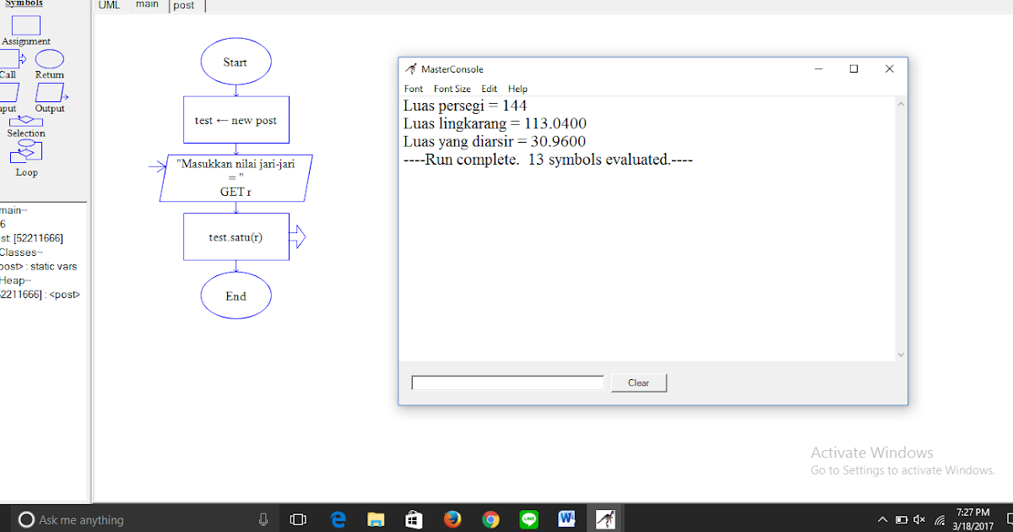Viewport: 1013px width, 532px height.
Task: Click the MasterConsole command input field
Action: click(x=507, y=383)
